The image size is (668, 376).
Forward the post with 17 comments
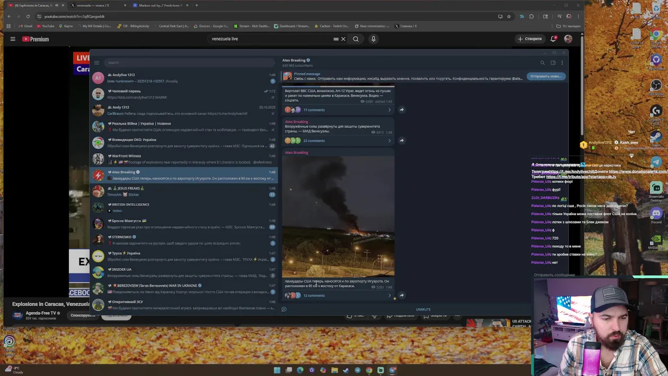401,110
